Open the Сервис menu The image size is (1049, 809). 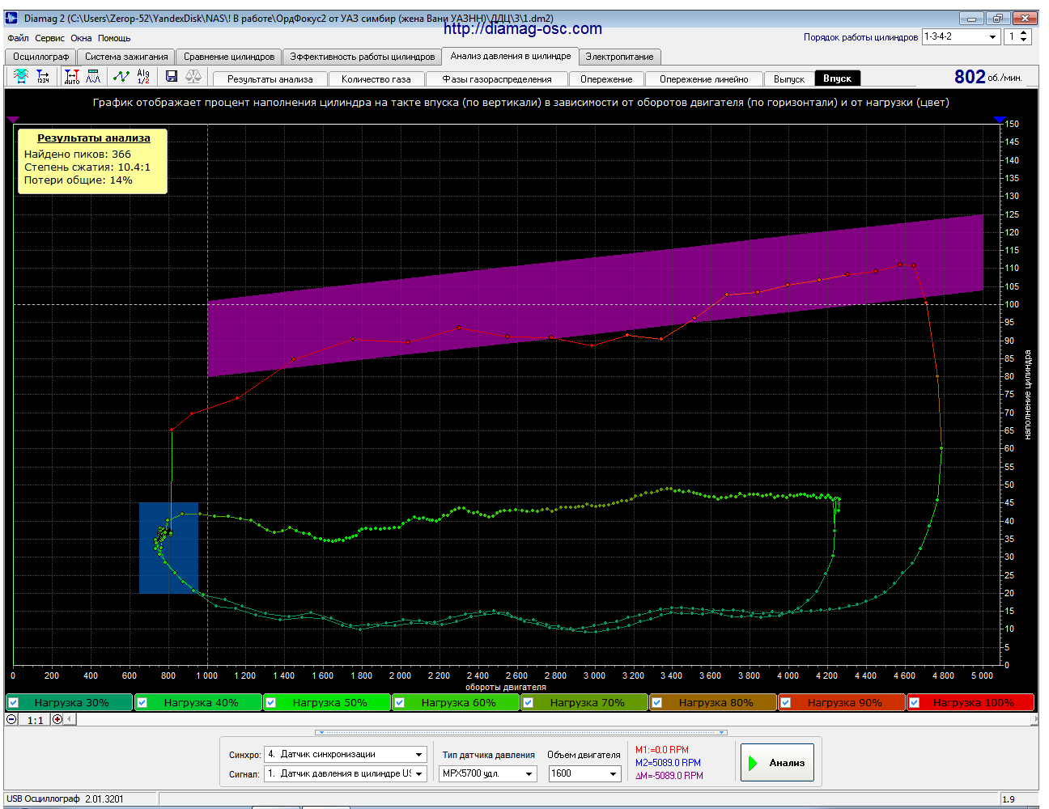(49, 38)
